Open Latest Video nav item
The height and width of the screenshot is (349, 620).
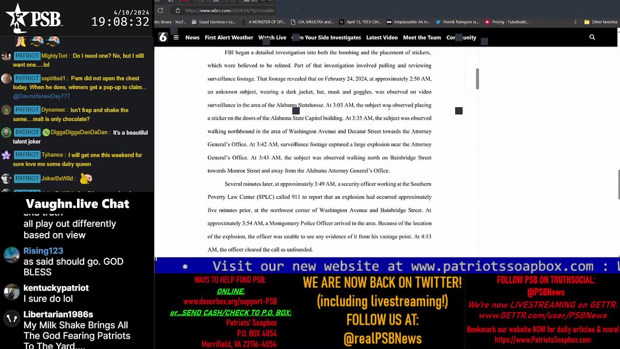click(382, 37)
